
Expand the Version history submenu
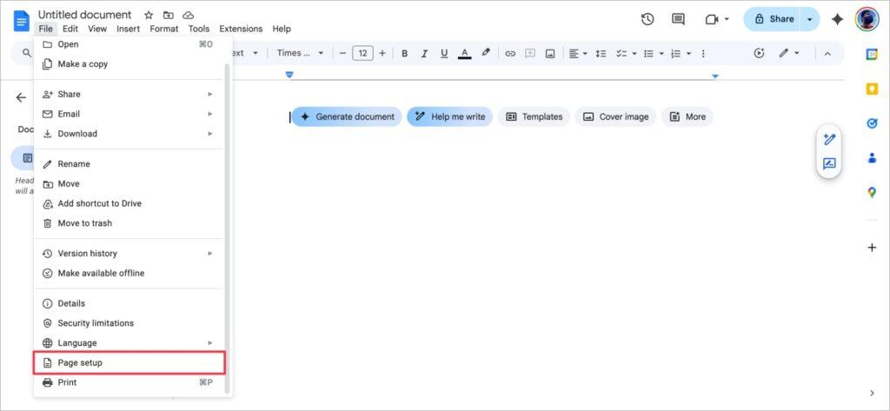[130, 254]
